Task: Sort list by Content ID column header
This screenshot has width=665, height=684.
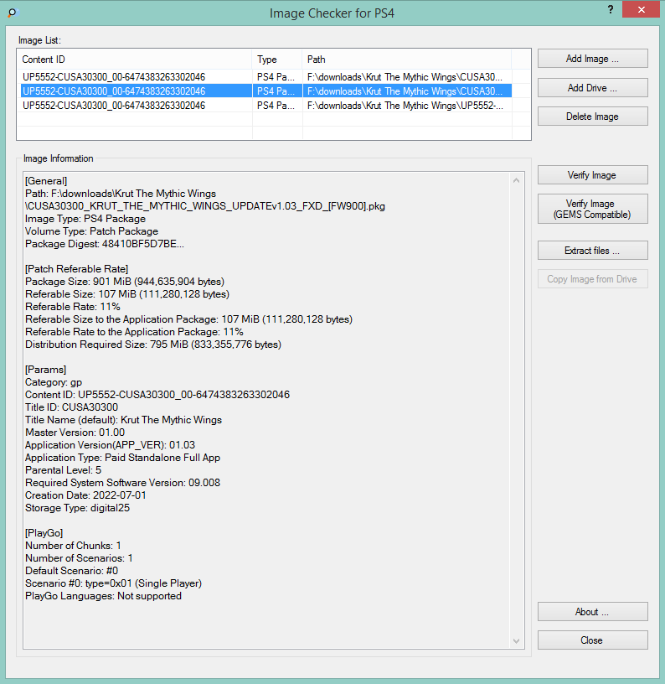Action: click(134, 60)
